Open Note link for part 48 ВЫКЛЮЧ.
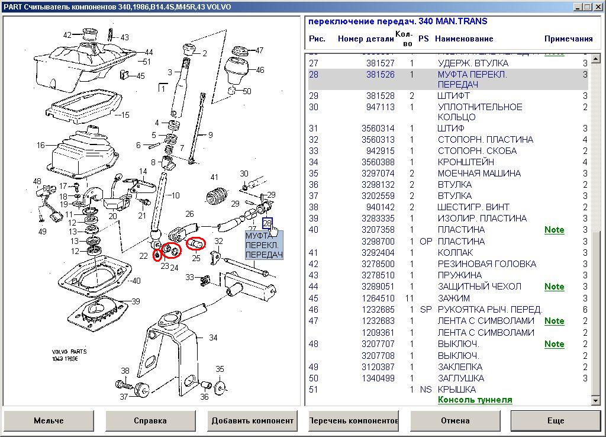The image size is (606, 437). (x=554, y=344)
